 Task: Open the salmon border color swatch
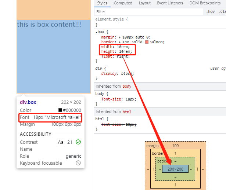pyautogui.click(x=147, y=42)
